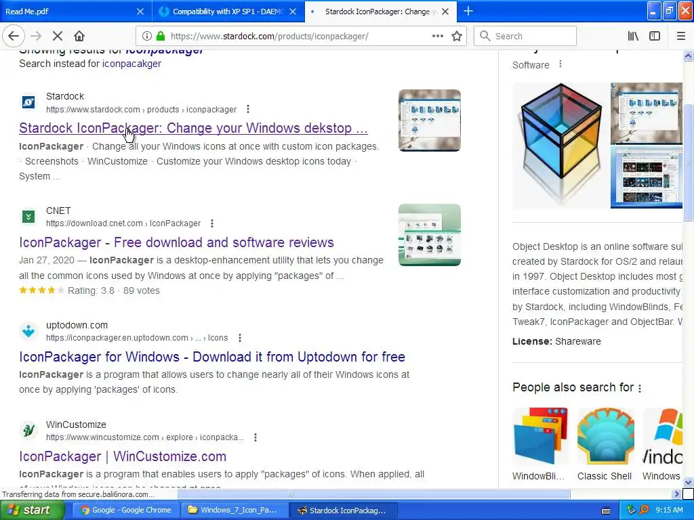Open IconPackager | WinCustomize.com link

click(x=123, y=456)
